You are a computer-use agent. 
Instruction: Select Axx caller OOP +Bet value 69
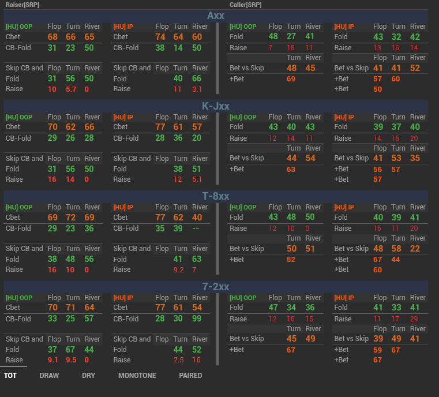tap(291, 78)
